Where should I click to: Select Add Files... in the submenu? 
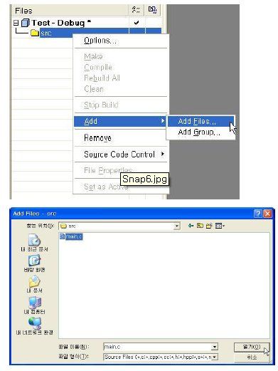(x=201, y=121)
